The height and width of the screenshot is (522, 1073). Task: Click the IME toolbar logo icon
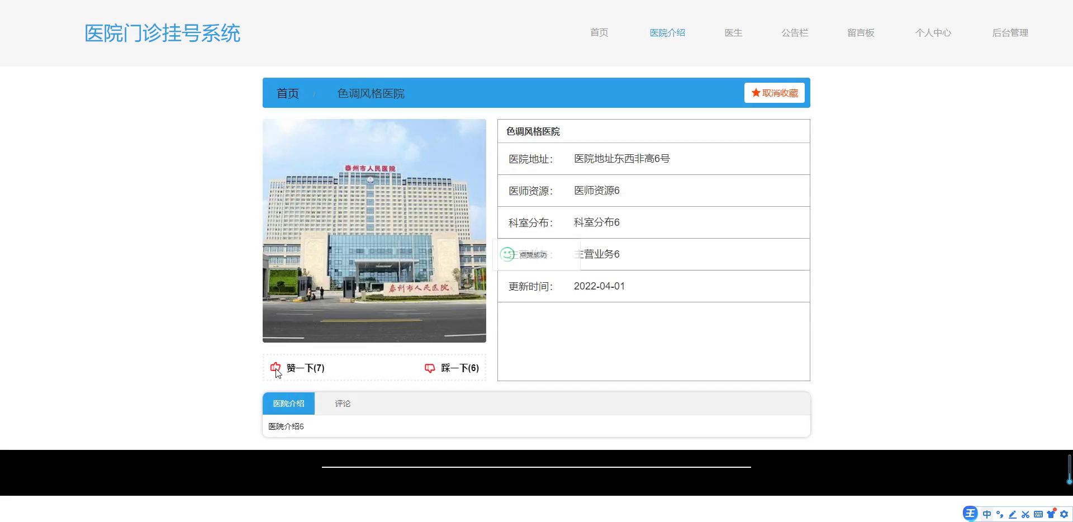970,514
